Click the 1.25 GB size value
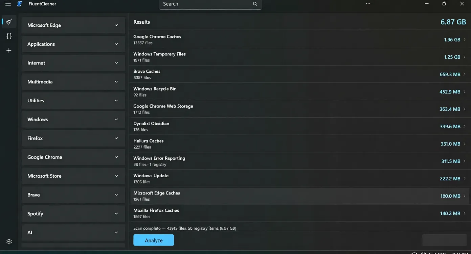 452,57
